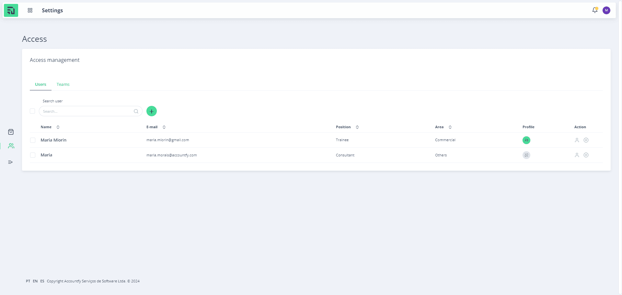Check the box for Maria Miorin
The height and width of the screenshot is (295, 622).
(33, 140)
